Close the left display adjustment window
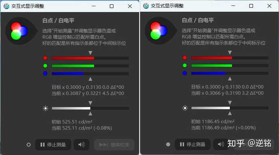The height and width of the screenshot is (155, 279). pyautogui.click(x=130, y=6)
